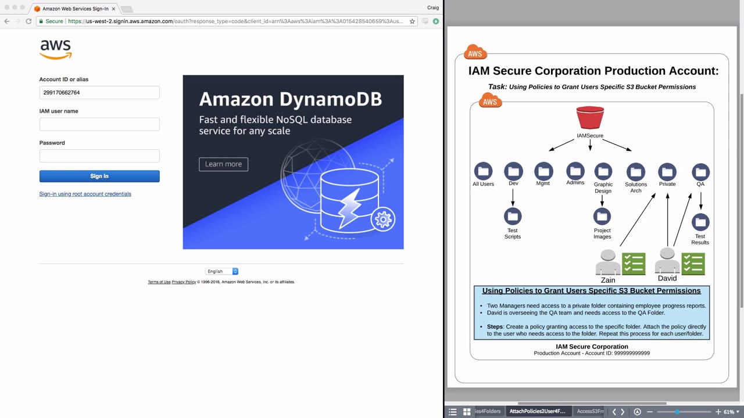Click the Solutions Arch folder icon
Viewport: 744px width, 418px height.
(636, 171)
